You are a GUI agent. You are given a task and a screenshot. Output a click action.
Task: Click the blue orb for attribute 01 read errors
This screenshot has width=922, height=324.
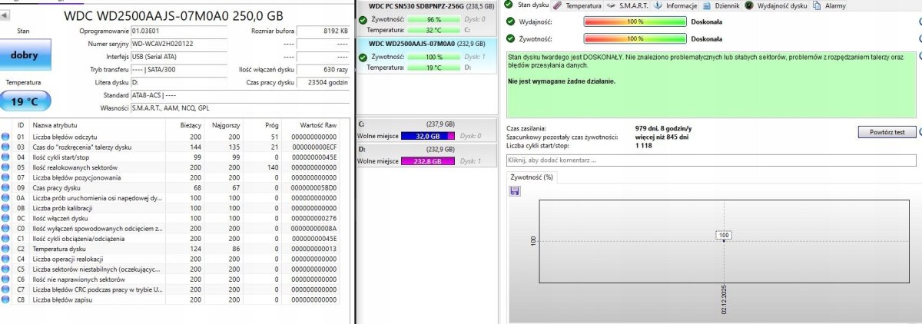7,137
